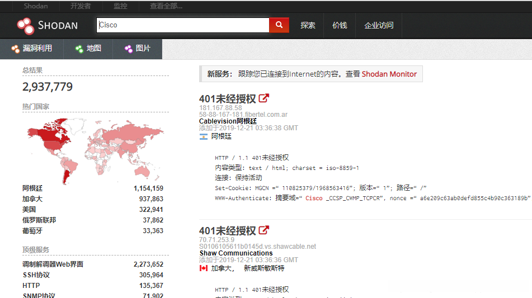Click the Argentina flag icon
Screen dimensions: 532x298
204,136
